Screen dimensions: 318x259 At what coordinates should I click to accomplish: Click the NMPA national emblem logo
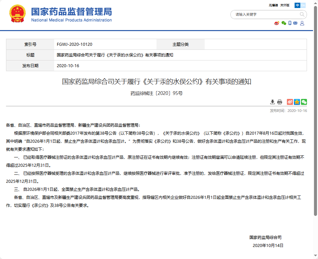[x=17, y=14]
